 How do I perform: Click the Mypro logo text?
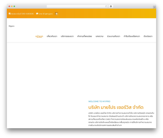(11, 26)
